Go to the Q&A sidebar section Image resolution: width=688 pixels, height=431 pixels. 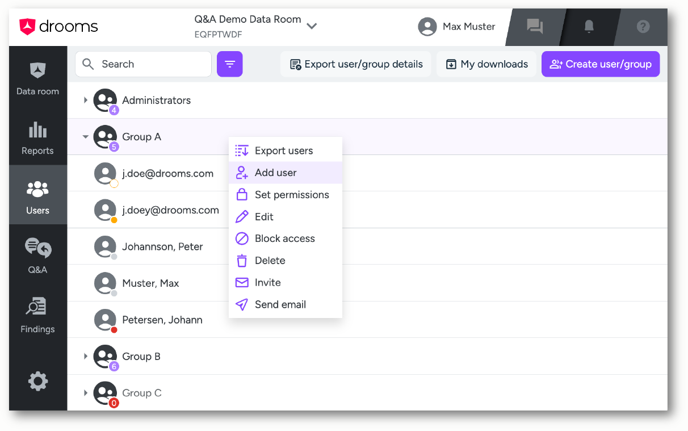click(37, 255)
